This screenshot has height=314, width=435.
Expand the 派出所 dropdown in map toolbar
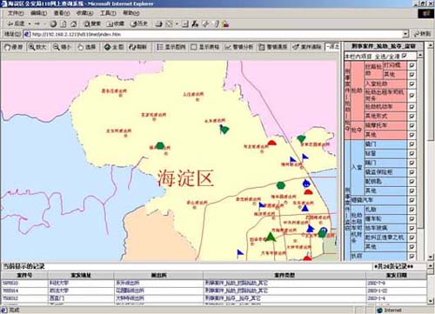point(332,47)
